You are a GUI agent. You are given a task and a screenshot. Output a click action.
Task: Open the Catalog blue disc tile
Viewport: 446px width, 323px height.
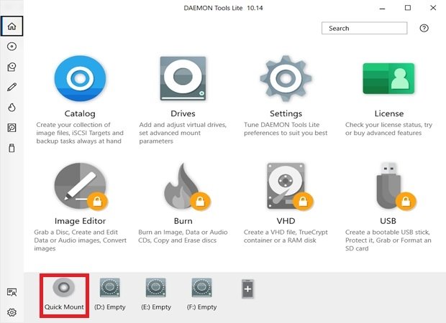pyautogui.click(x=80, y=78)
